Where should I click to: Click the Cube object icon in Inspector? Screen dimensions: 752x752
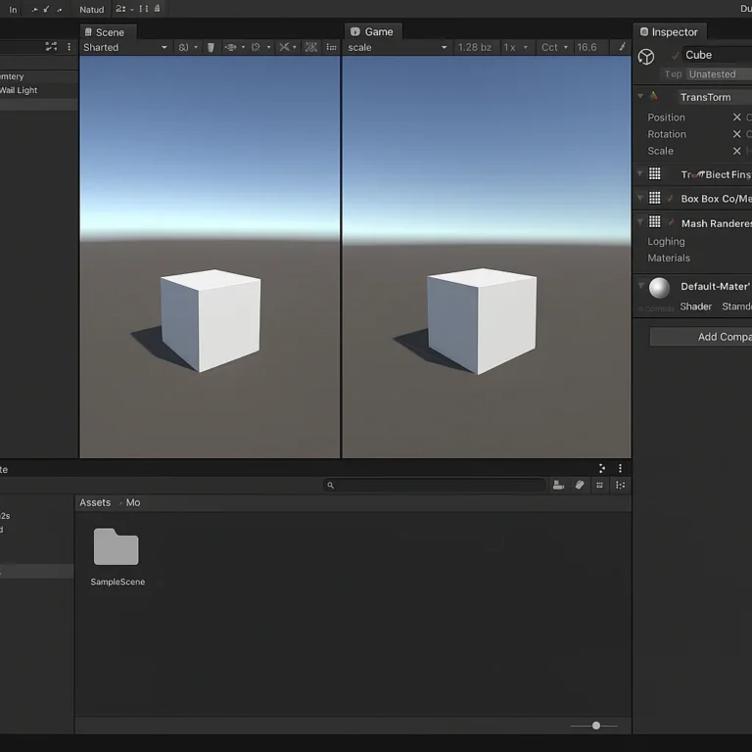(x=646, y=57)
